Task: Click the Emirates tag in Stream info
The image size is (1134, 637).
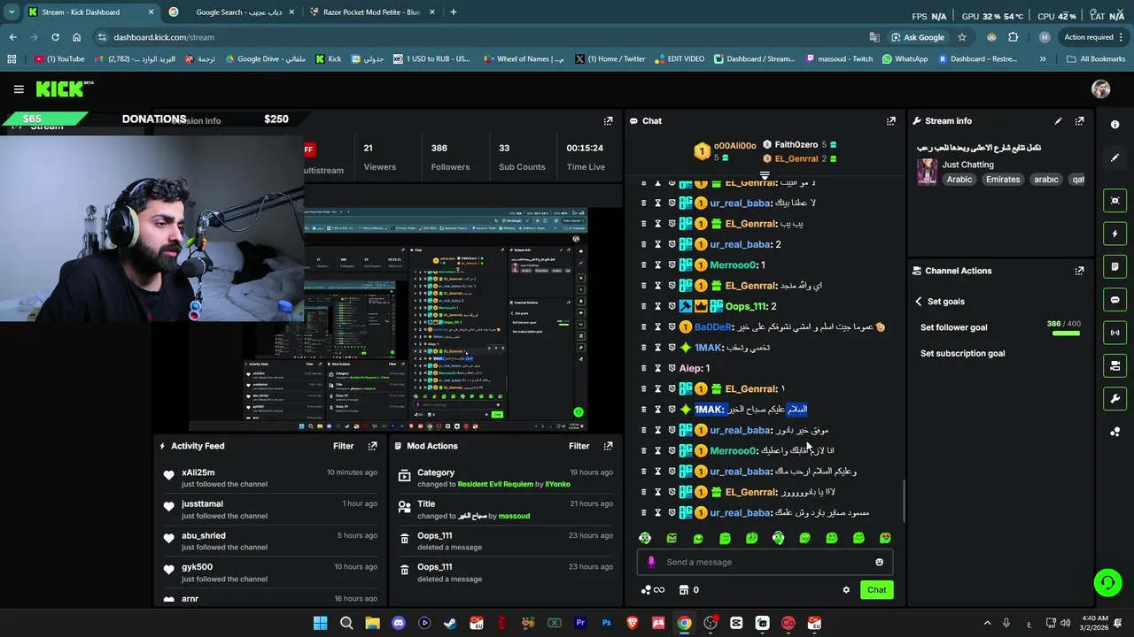Action: tap(1003, 180)
